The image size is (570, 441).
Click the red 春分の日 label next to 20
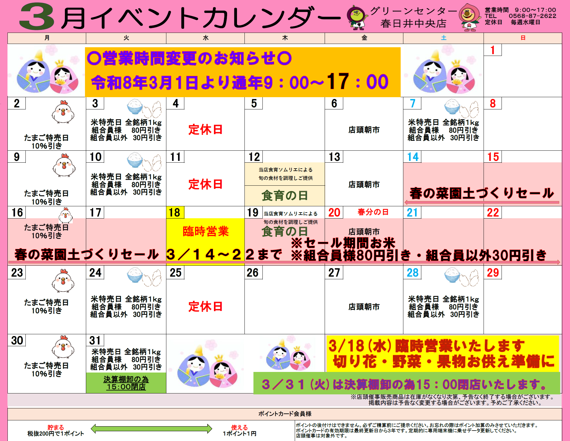click(373, 212)
